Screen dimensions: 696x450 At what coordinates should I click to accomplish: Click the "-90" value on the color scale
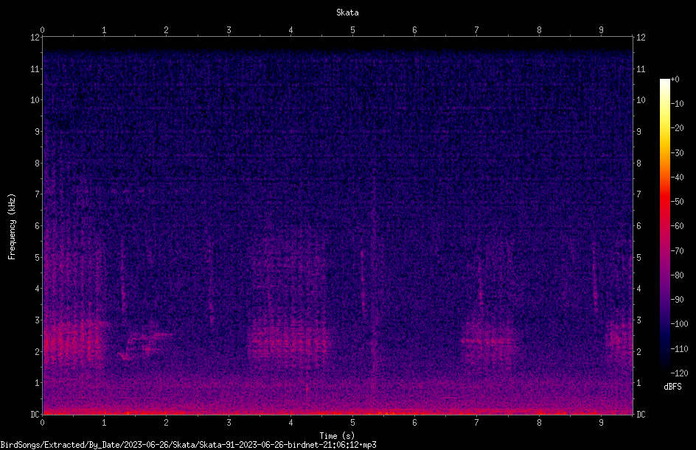coord(677,300)
